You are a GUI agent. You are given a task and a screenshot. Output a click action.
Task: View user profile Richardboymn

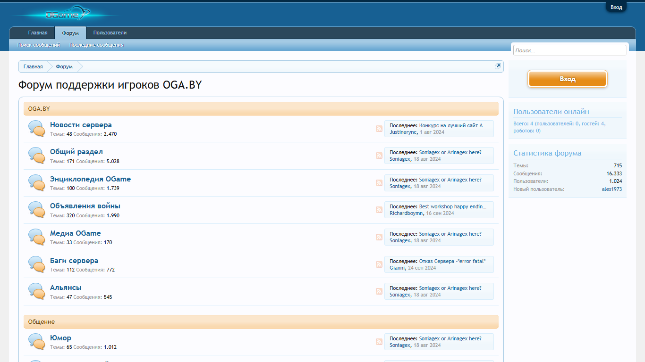tap(407, 214)
